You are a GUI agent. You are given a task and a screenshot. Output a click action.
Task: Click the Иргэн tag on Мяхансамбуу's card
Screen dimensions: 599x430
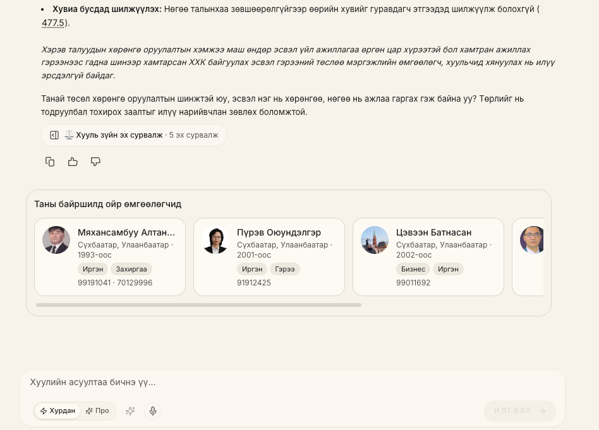[93, 269]
